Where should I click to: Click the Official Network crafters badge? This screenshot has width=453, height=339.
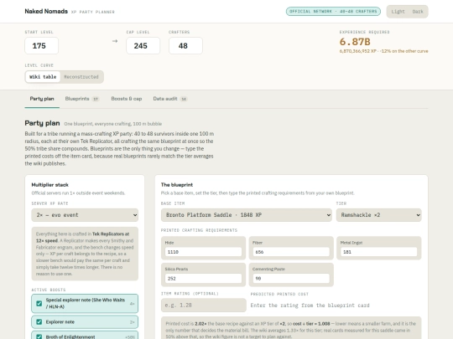[333, 12]
